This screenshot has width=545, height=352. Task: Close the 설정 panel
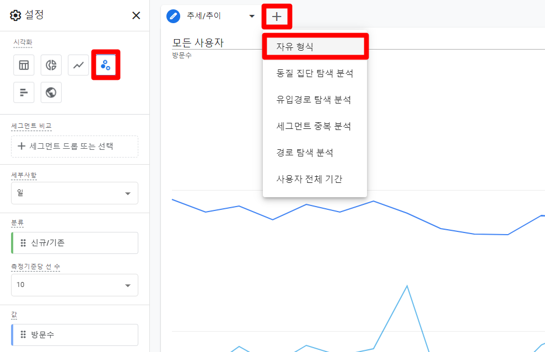pos(136,15)
